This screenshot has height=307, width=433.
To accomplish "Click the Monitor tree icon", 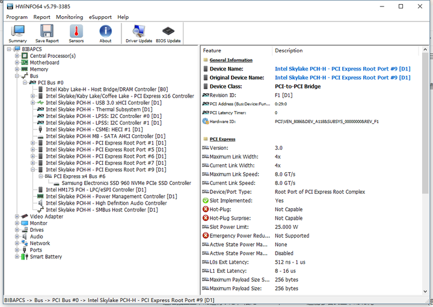I will coord(25,223).
